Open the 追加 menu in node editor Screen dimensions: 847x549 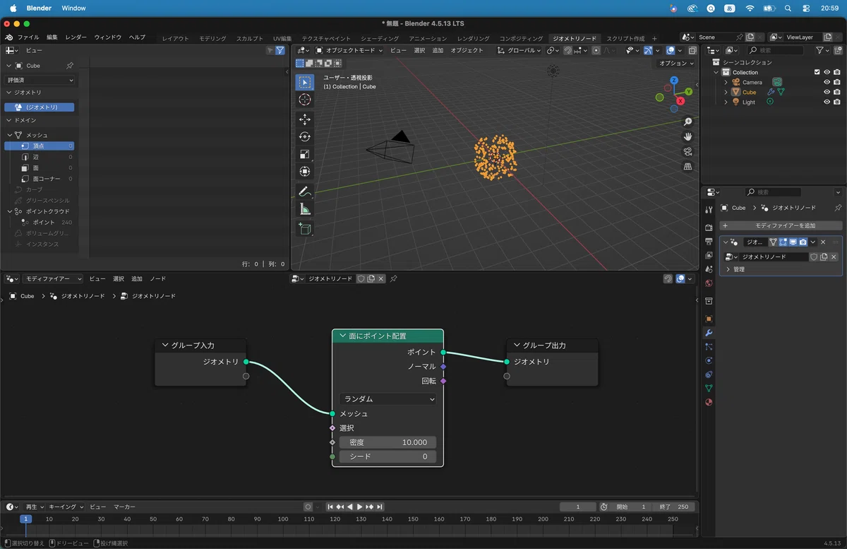point(137,279)
